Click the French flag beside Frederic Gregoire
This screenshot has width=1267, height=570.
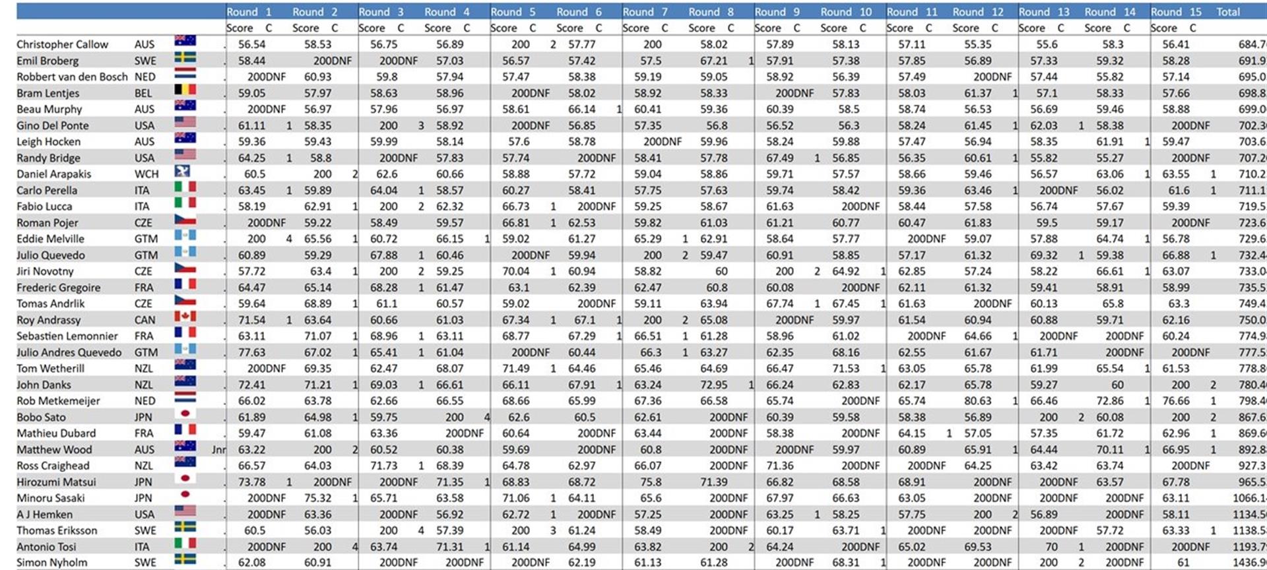click(185, 284)
